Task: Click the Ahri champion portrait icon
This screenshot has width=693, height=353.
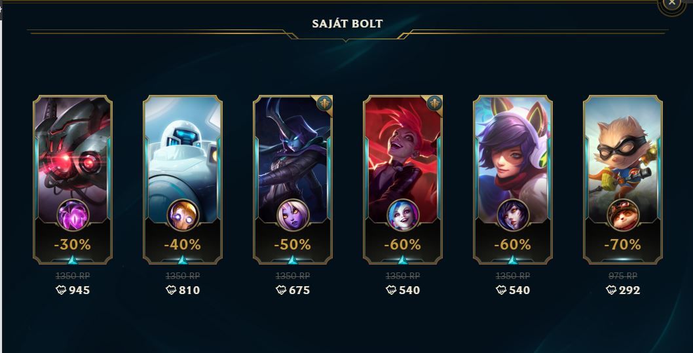Action: tap(513, 215)
